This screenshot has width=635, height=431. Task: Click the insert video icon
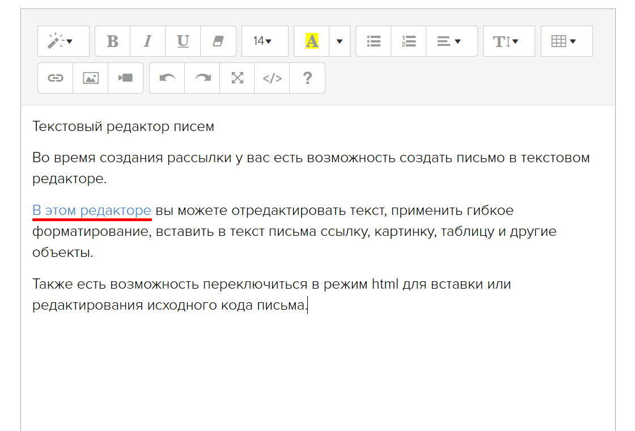(125, 78)
